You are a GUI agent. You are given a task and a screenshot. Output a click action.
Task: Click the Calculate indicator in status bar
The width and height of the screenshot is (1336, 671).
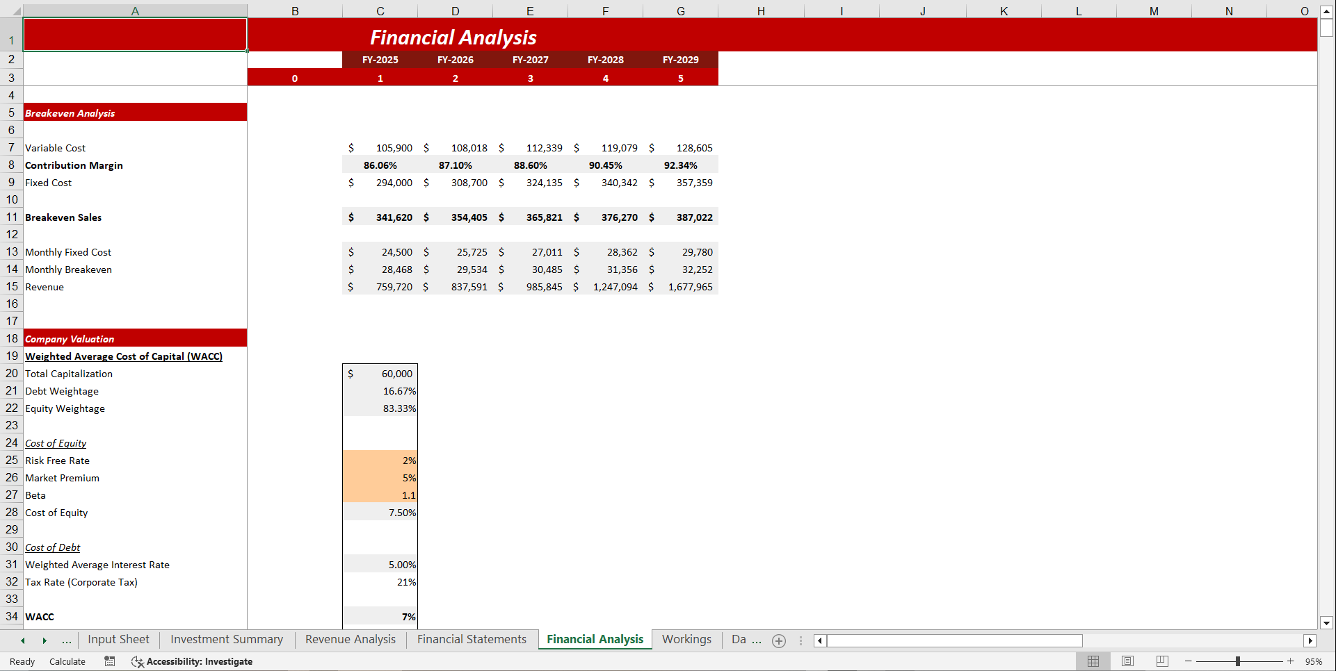coord(67,661)
